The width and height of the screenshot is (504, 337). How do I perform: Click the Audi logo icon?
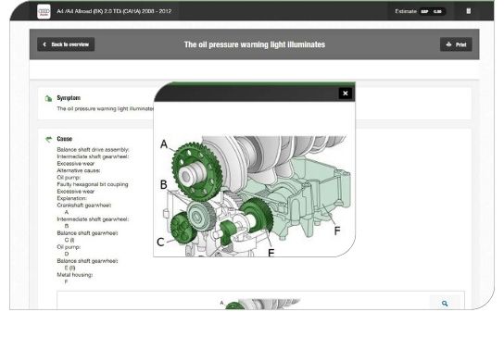(x=44, y=11)
